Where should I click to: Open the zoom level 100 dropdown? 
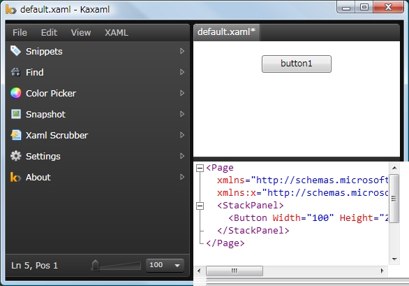(165, 265)
